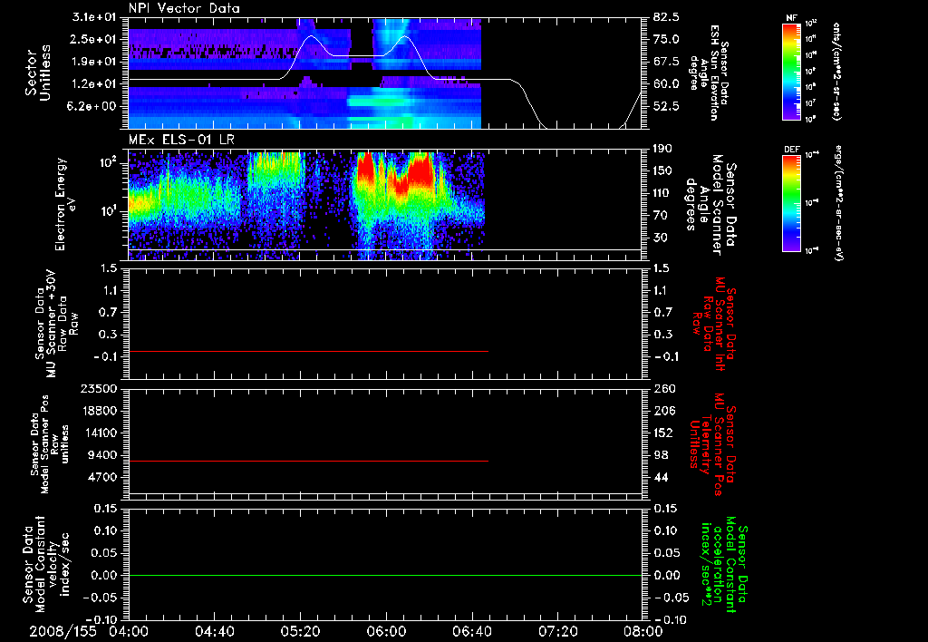The height and width of the screenshot is (642, 928).
Task: Click the 05:20 time tick label
Action: (x=300, y=631)
